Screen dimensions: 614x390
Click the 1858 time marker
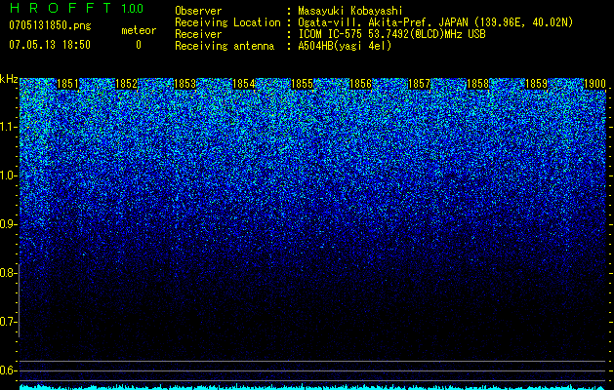(x=478, y=84)
